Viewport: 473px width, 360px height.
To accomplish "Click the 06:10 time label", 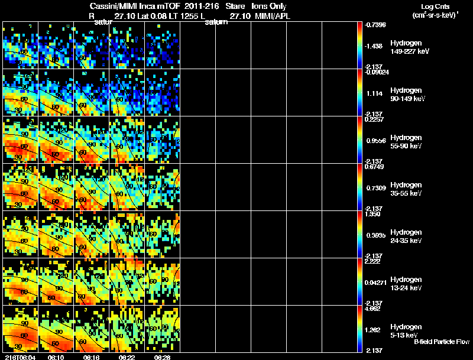I will click(x=56, y=357).
